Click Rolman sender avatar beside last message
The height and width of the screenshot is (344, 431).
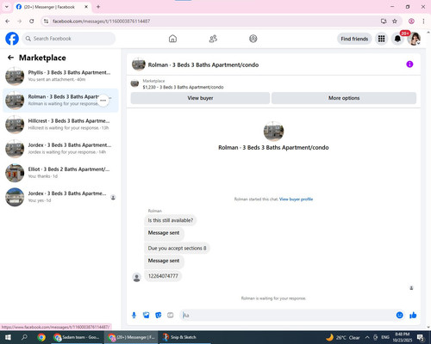click(x=137, y=277)
